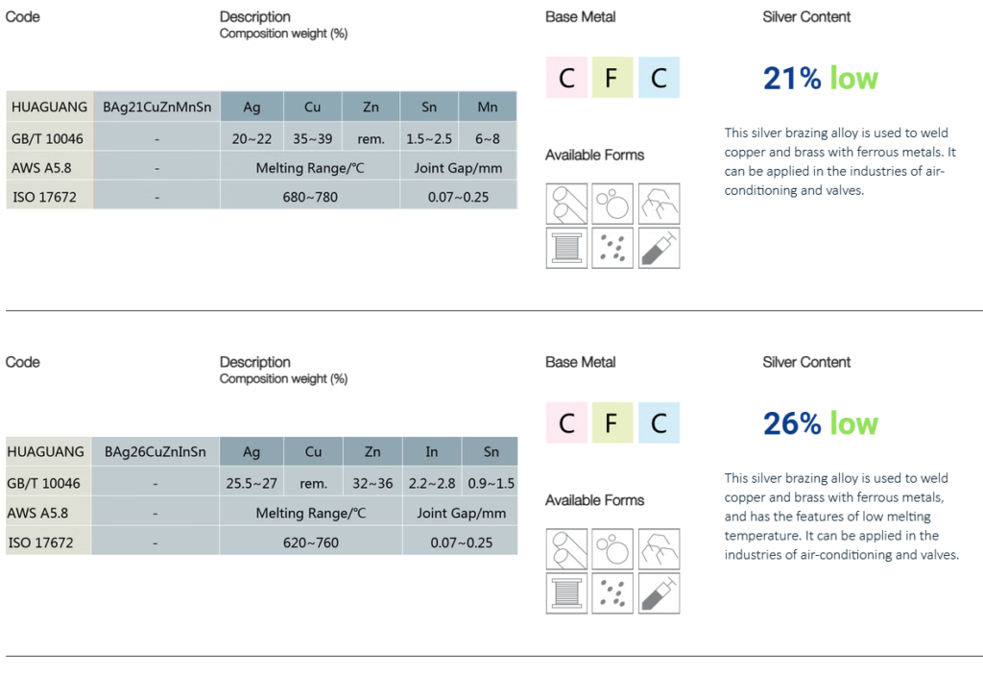
Task: Click the 680~780 melting range value
Action: pos(310,197)
